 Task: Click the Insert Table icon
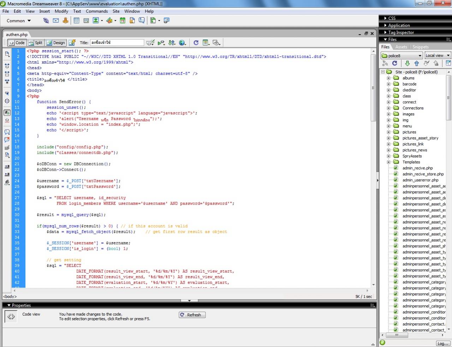click(76, 20)
